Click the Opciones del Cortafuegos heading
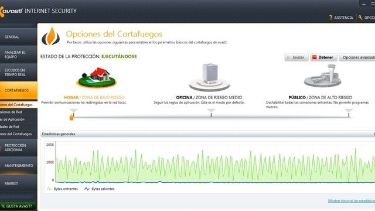 tap(114, 34)
